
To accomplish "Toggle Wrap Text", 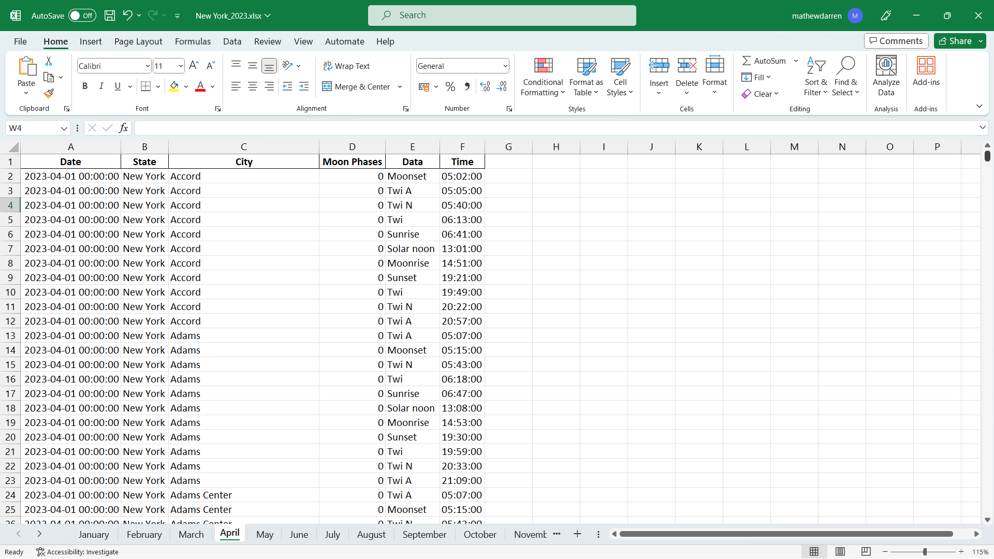I will point(346,66).
